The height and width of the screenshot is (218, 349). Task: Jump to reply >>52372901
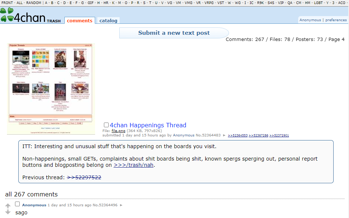(279, 135)
